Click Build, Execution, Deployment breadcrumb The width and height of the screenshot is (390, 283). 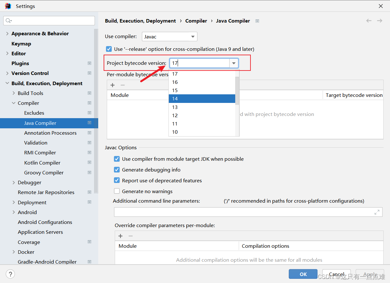pos(140,21)
